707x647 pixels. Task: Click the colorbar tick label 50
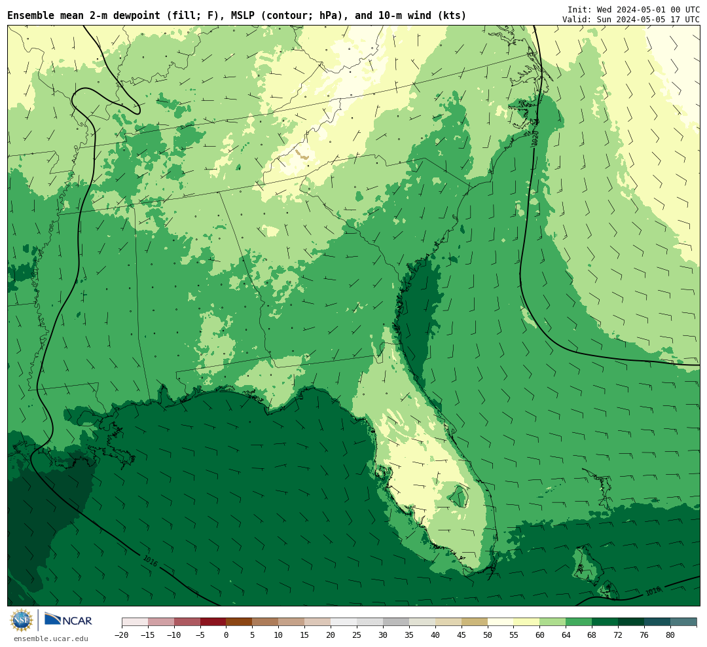click(x=488, y=635)
